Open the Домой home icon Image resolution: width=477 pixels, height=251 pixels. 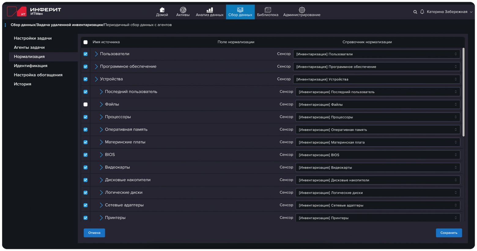coord(162,10)
